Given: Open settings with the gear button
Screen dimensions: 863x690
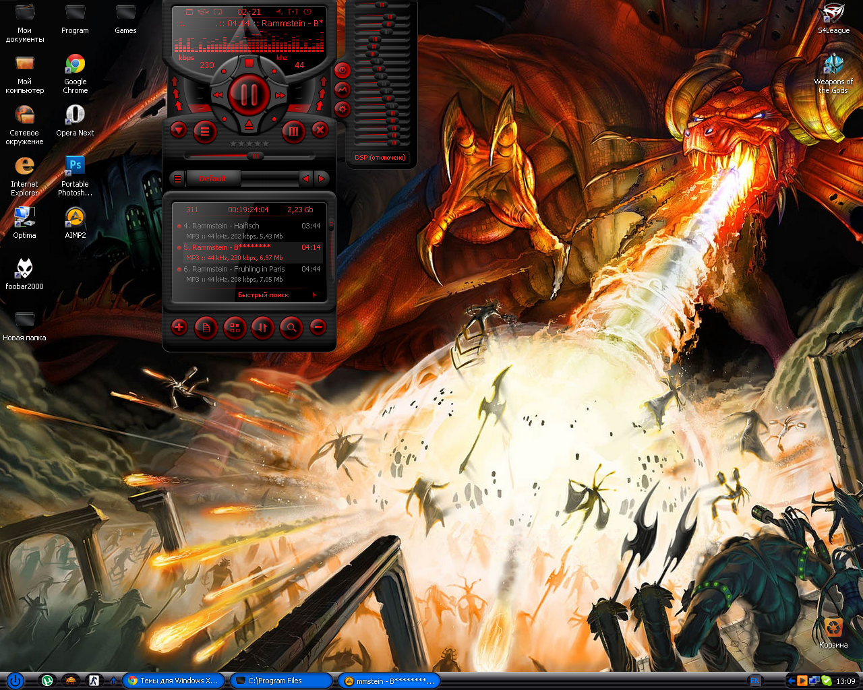Looking at the screenshot, I should [342, 108].
